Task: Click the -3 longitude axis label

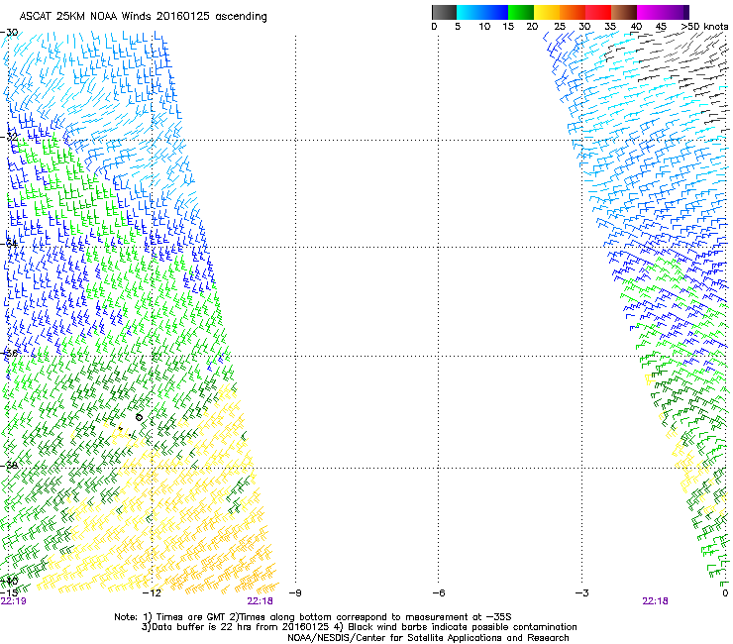Action: [582, 593]
